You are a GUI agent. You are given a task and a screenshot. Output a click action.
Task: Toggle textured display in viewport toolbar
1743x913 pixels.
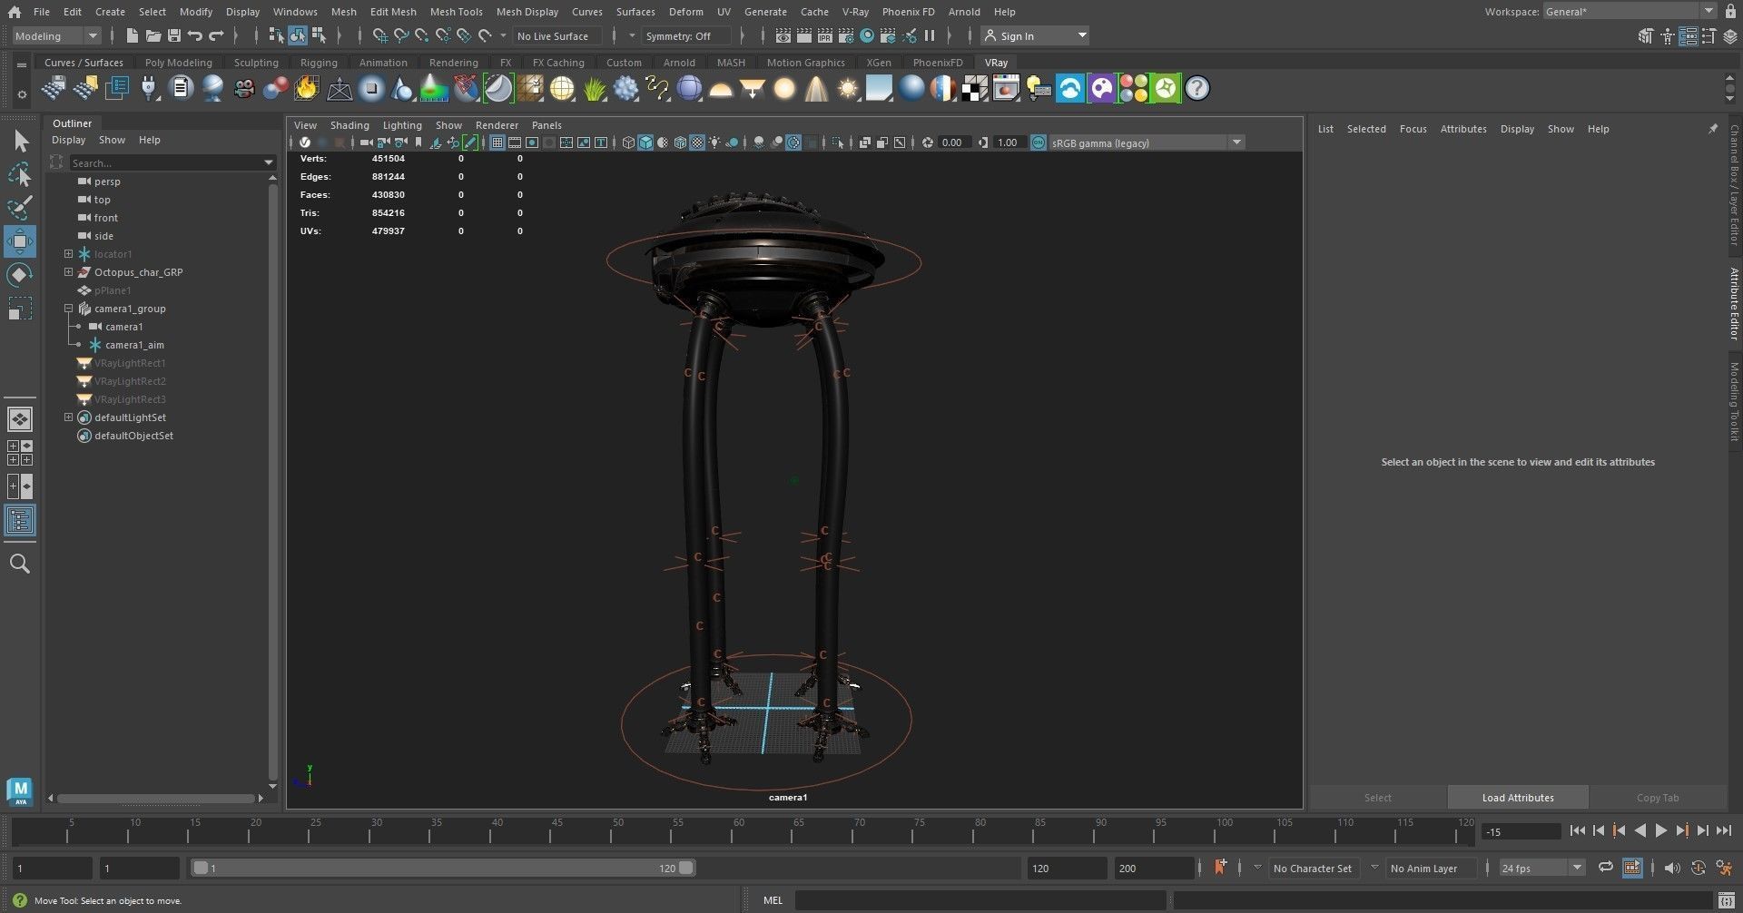(x=697, y=142)
